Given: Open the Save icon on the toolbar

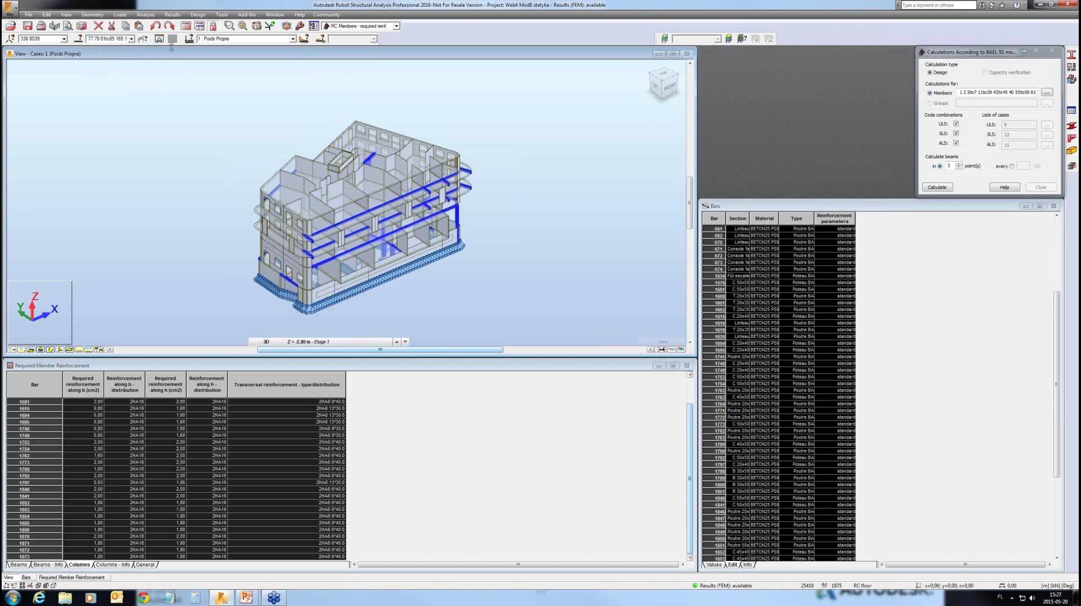Looking at the screenshot, I should point(28,25).
